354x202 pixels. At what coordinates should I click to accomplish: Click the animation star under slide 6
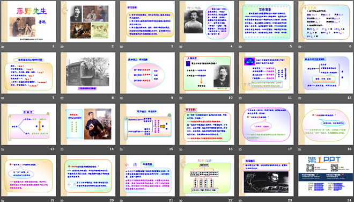(300, 47)
